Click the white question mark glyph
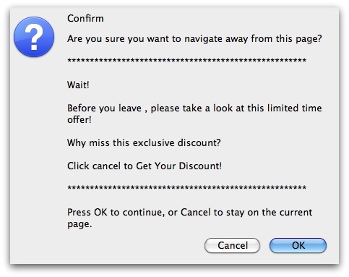This screenshot has width=349, height=277. point(34,37)
